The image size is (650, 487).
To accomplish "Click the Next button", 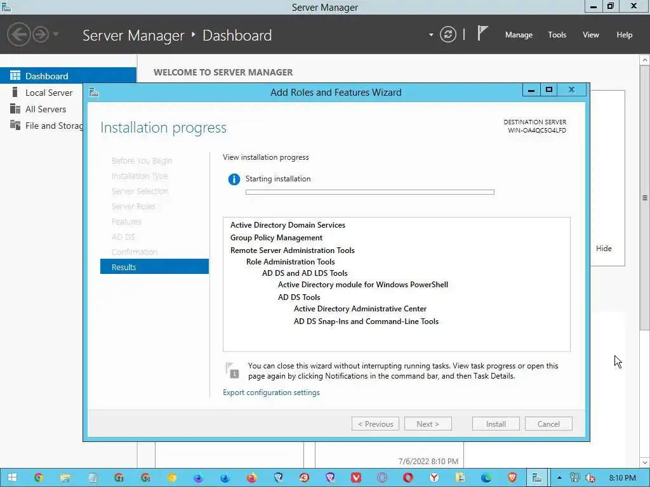I will pyautogui.click(x=428, y=424).
